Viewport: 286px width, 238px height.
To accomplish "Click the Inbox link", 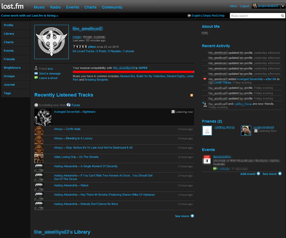I will click(234, 6).
